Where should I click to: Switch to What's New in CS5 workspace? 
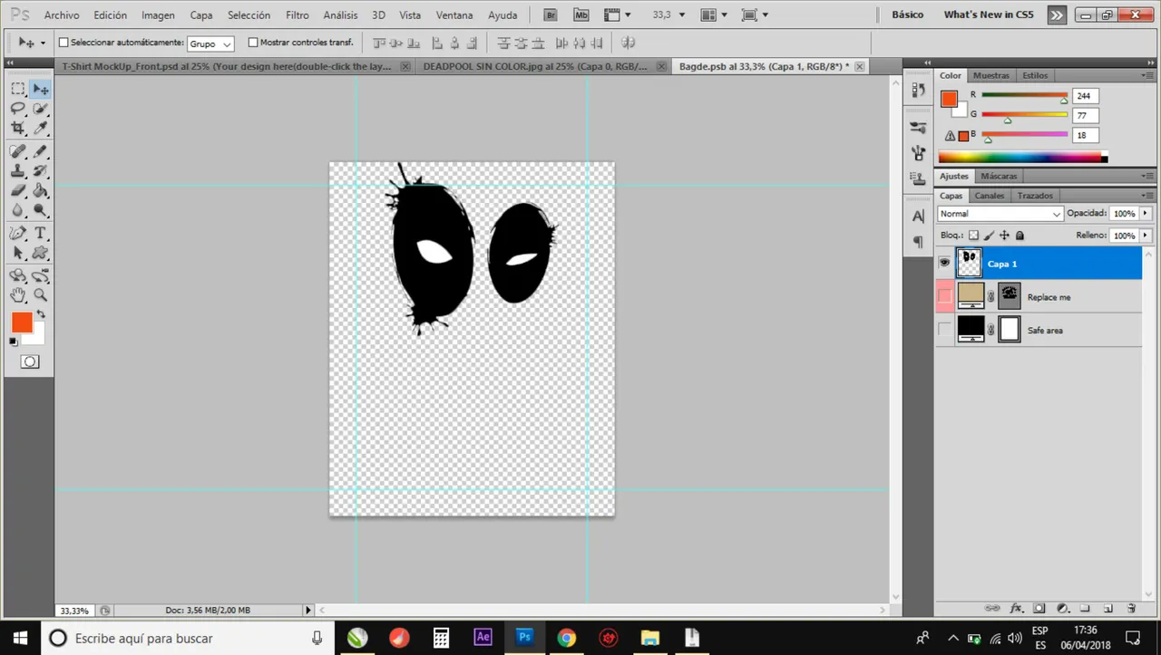click(x=988, y=14)
